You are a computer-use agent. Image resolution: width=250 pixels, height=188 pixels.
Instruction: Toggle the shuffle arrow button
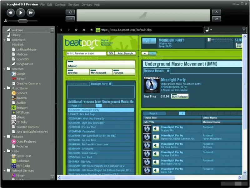tap(70, 19)
